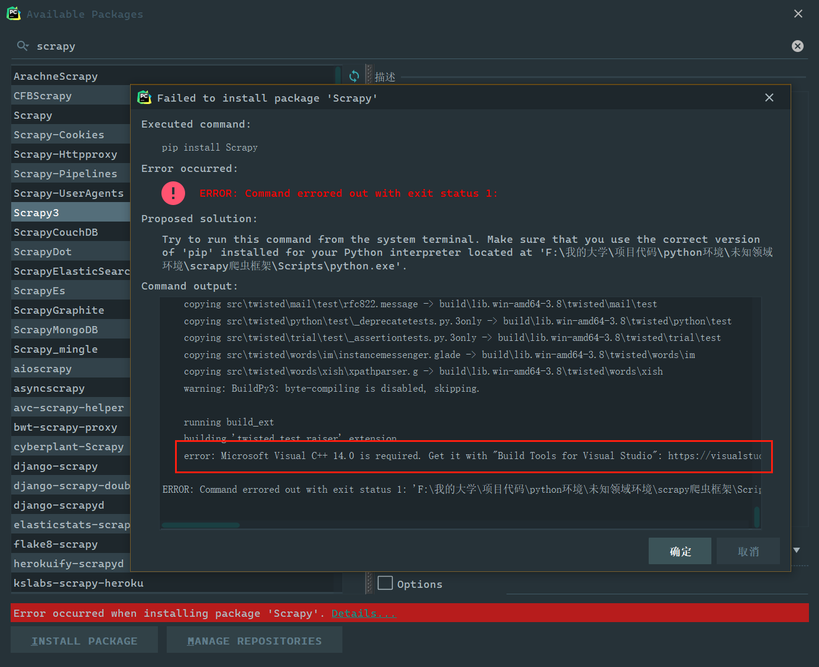The width and height of the screenshot is (819, 667).
Task: Click the rfc822.message copying output line
Action: (x=420, y=304)
